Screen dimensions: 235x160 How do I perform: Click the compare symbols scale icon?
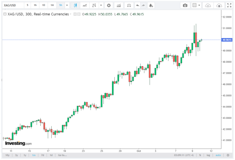pyautogui.click(x=129, y=5)
